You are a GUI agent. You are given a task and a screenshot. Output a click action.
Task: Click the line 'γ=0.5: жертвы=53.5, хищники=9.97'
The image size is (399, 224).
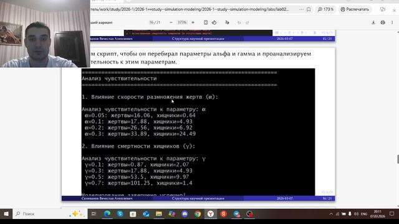(x=137, y=177)
